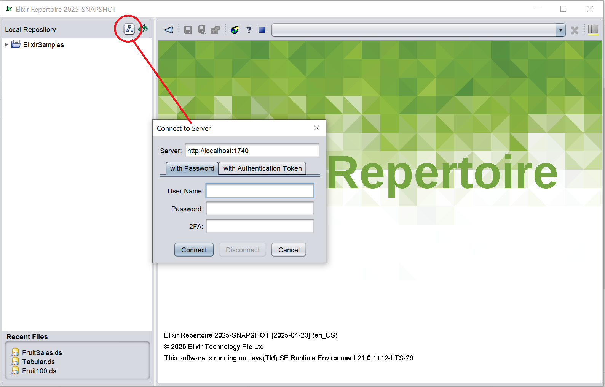Click Cancel in Connect to Server dialog
The width and height of the screenshot is (605, 387).
click(x=289, y=250)
